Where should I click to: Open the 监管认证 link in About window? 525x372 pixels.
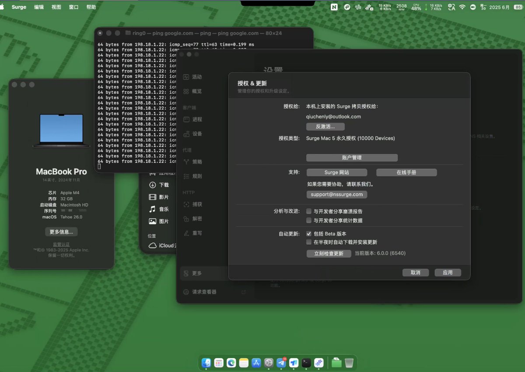click(61, 244)
